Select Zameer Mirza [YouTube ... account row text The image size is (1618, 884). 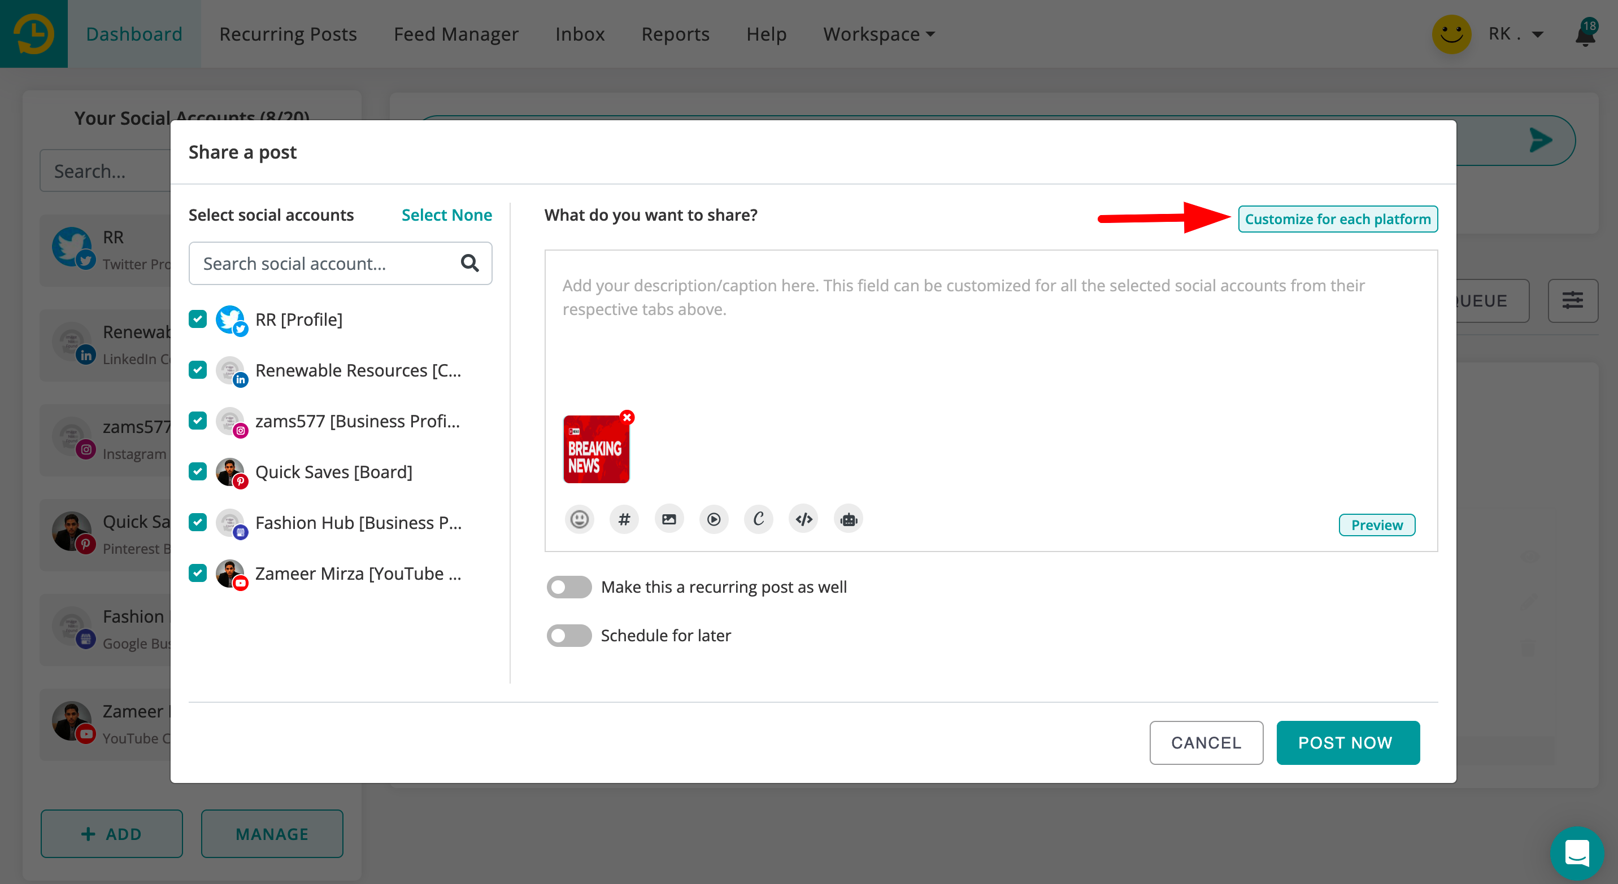tap(358, 574)
